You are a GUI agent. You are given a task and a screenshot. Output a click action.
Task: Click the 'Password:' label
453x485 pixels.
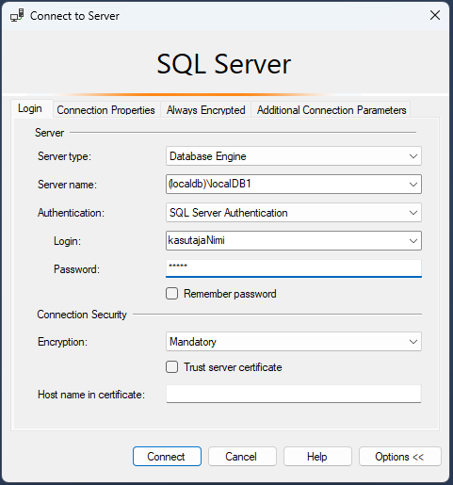point(76,269)
